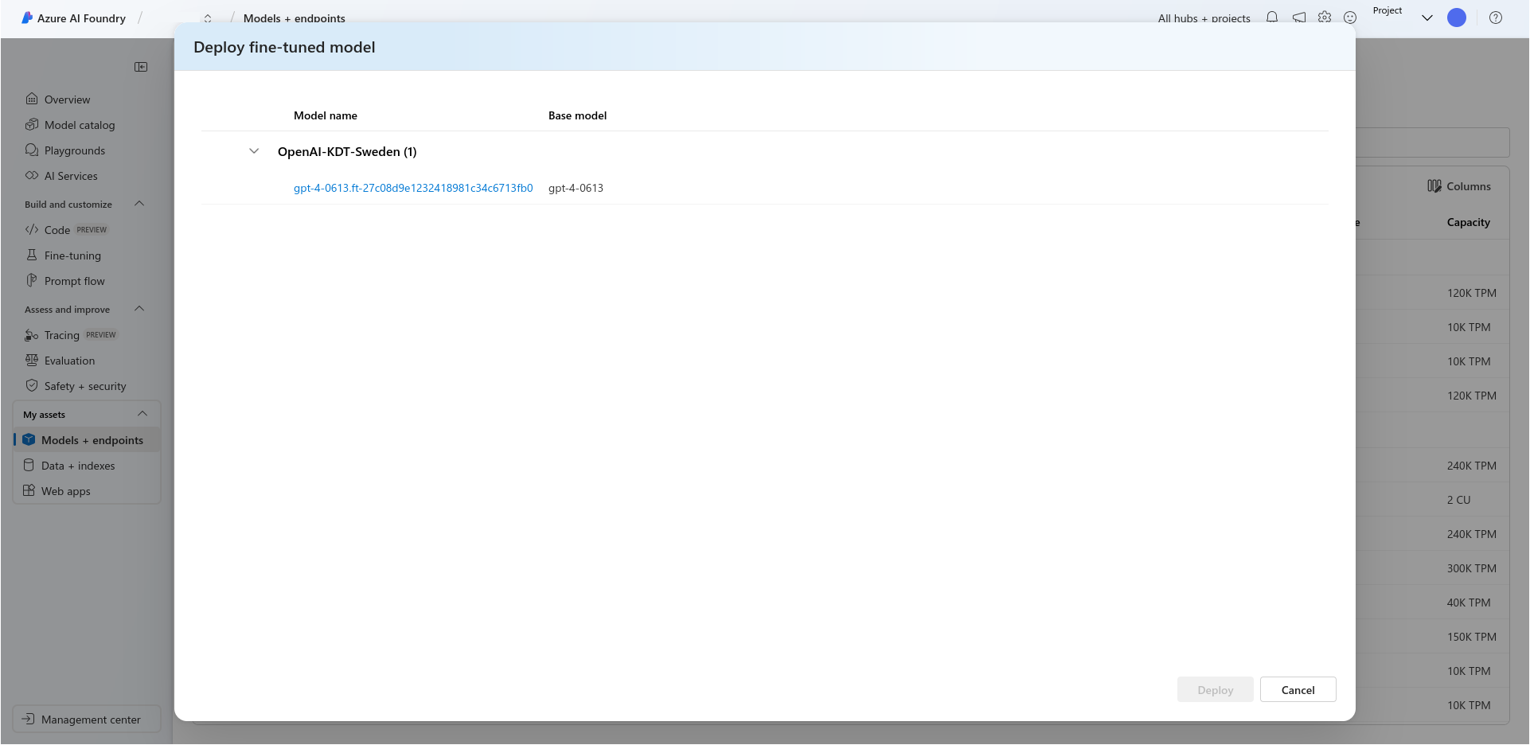Click the Cancel button

(x=1298, y=690)
